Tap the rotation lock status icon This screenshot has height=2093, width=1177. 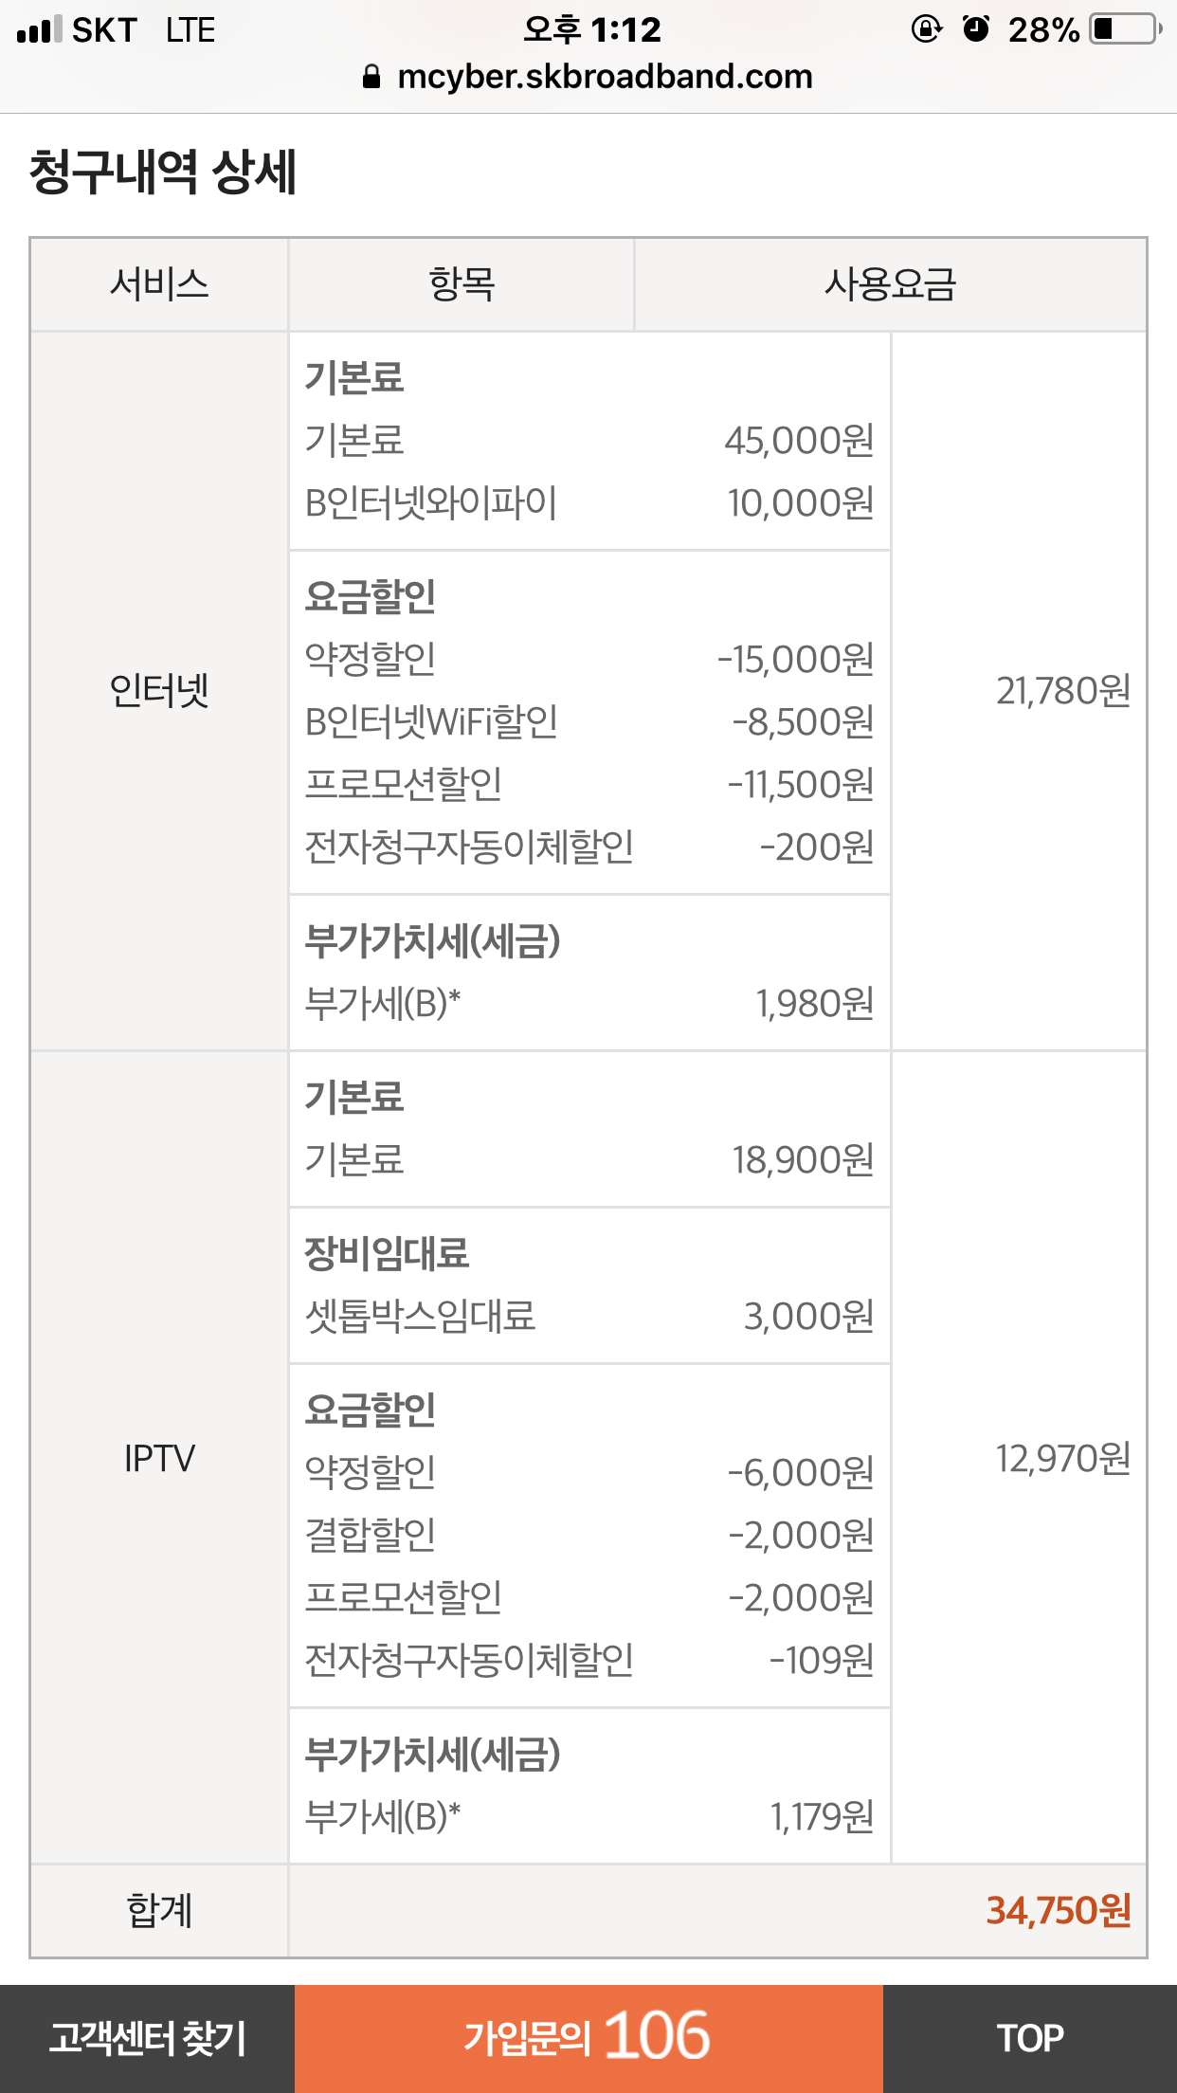(926, 29)
